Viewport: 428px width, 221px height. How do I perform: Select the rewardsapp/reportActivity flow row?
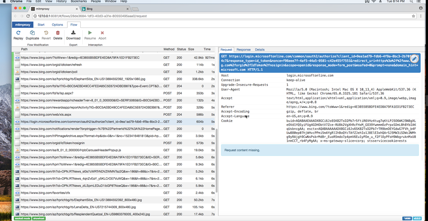[x=115, y=107]
